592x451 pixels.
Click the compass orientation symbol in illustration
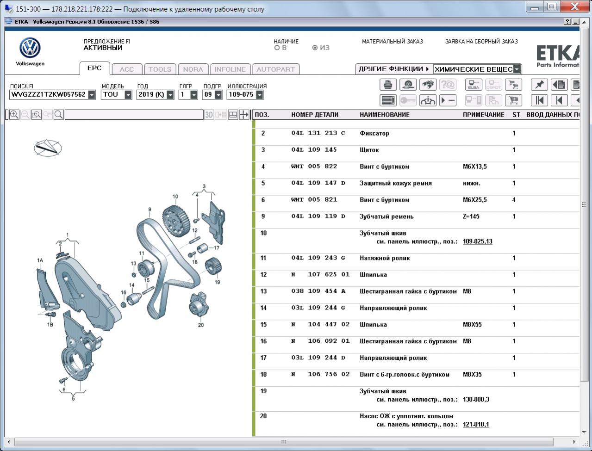(48, 148)
